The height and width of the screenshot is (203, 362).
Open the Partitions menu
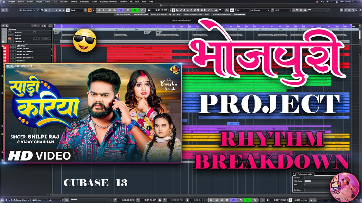pyautogui.click(x=64, y=1)
